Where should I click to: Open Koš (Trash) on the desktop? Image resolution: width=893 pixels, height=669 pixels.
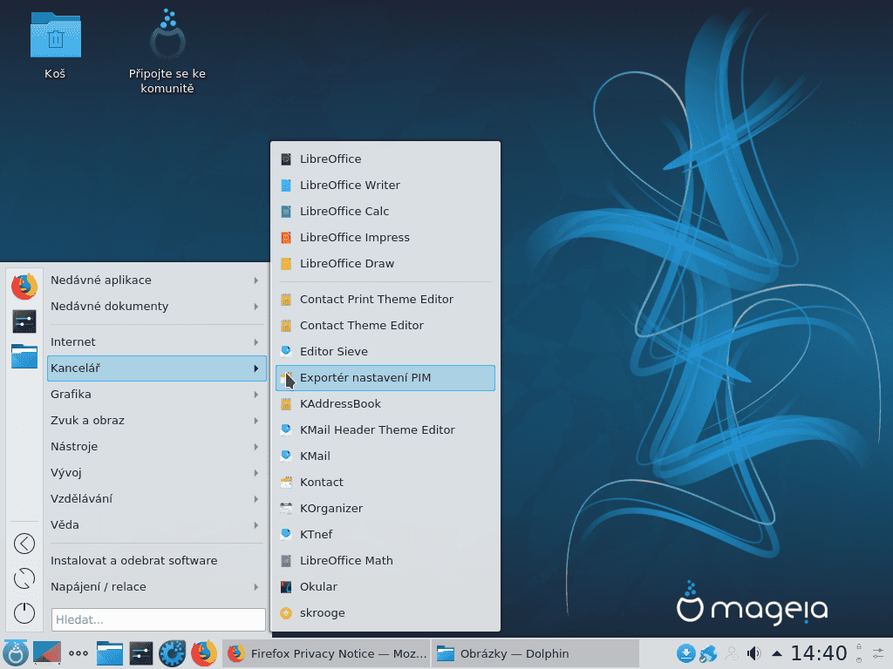point(55,35)
